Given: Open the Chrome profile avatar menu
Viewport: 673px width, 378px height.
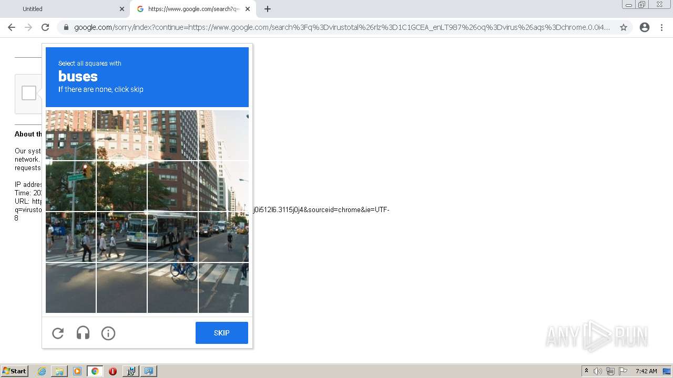Looking at the screenshot, I should click(645, 27).
